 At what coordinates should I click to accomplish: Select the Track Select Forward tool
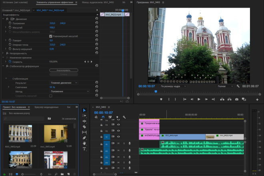[84, 116]
